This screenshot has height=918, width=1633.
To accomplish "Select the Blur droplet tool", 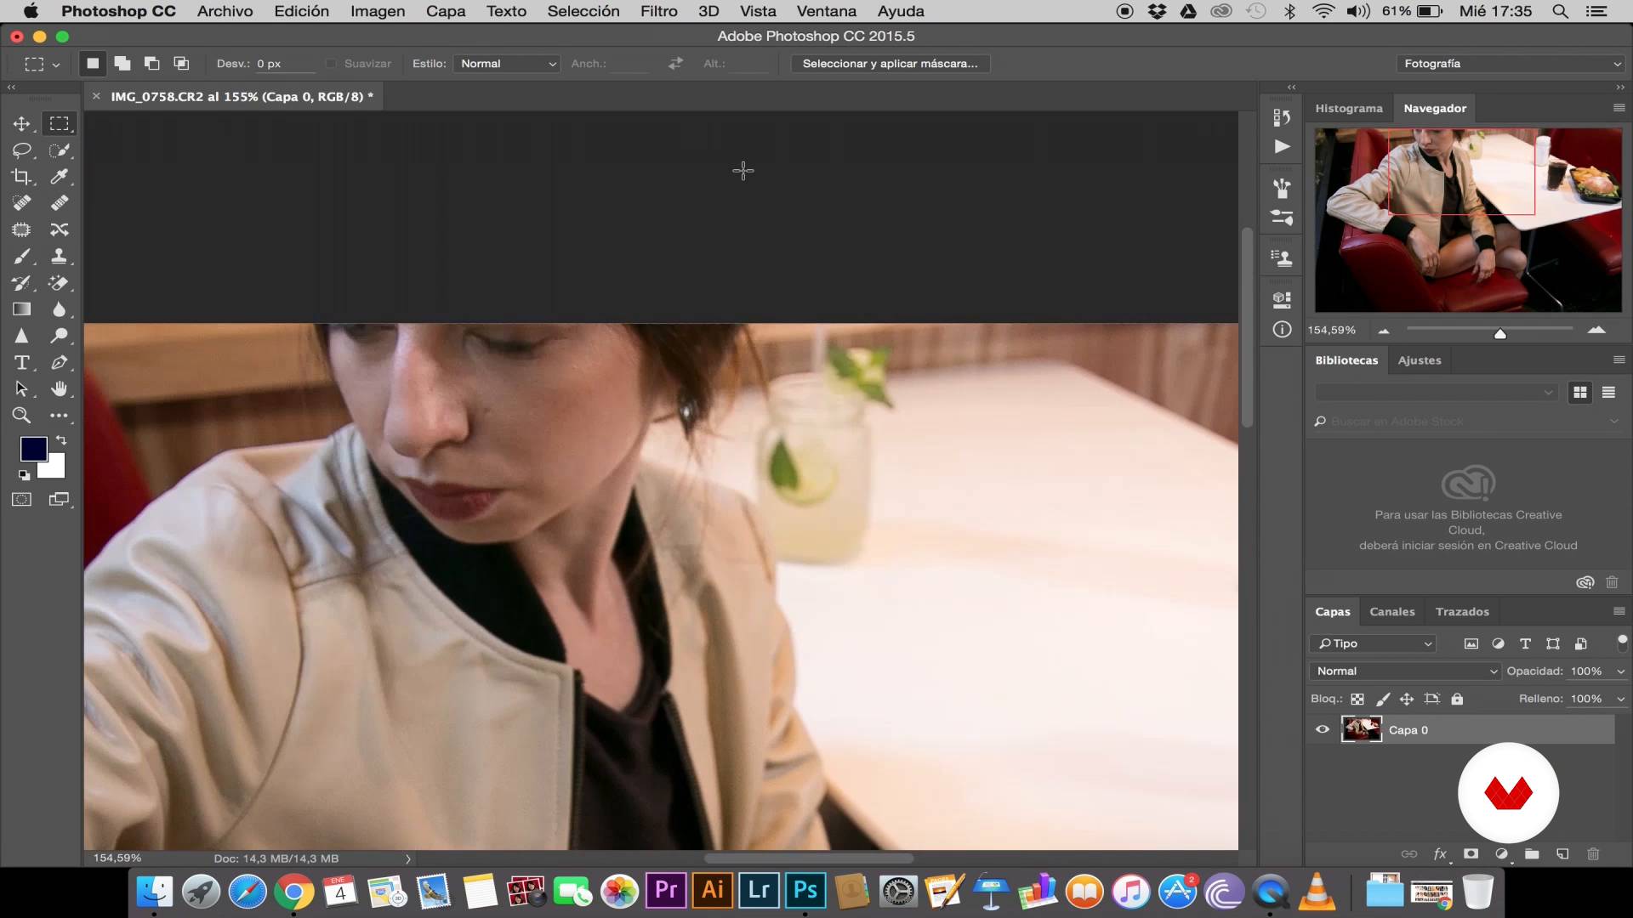I will (x=59, y=309).
